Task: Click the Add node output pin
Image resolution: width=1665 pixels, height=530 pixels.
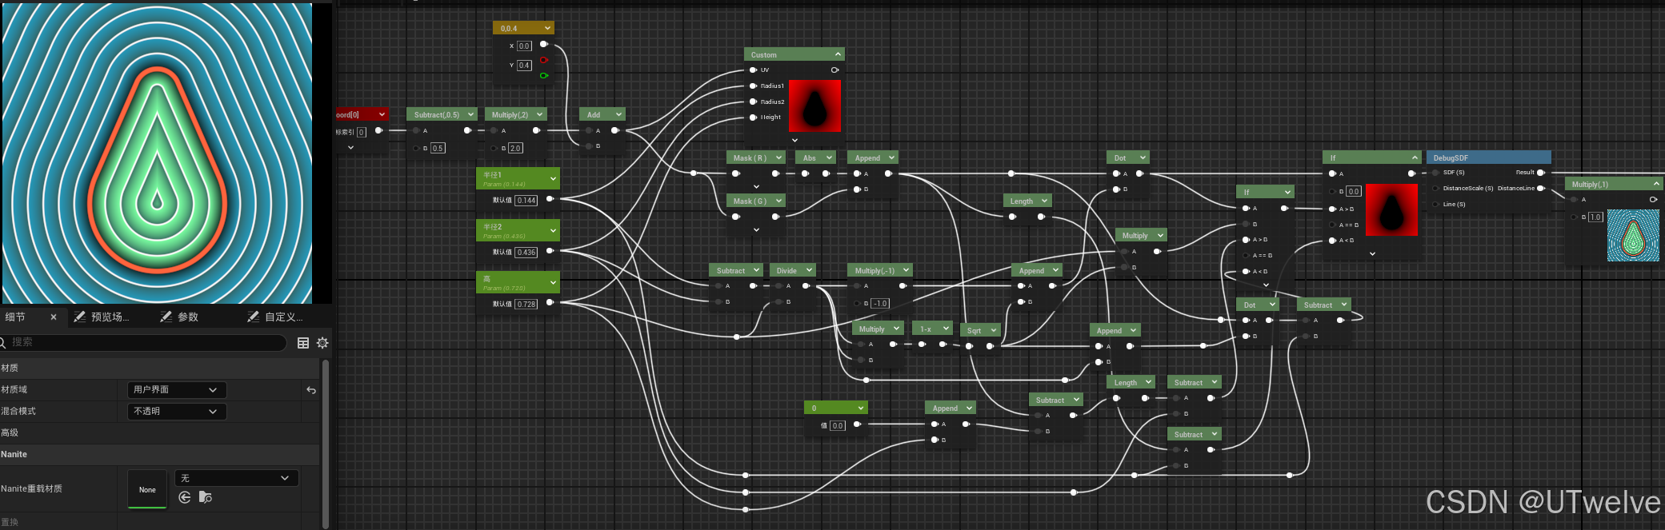Action: (x=615, y=130)
